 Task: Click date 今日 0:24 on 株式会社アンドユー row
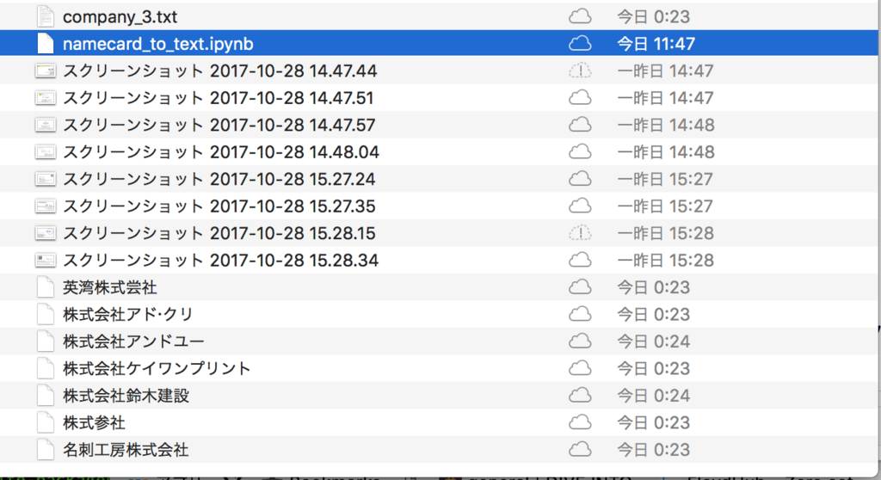(654, 342)
